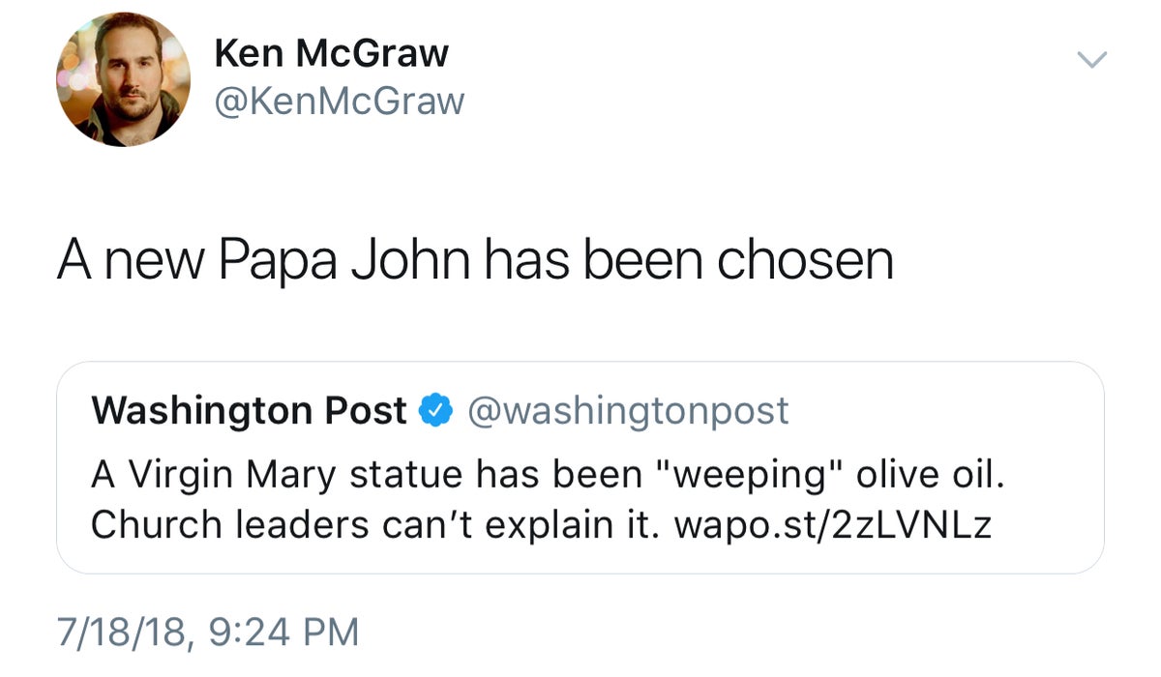Click the Washington Post account name
This screenshot has width=1161, height=677.
click(249, 411)
